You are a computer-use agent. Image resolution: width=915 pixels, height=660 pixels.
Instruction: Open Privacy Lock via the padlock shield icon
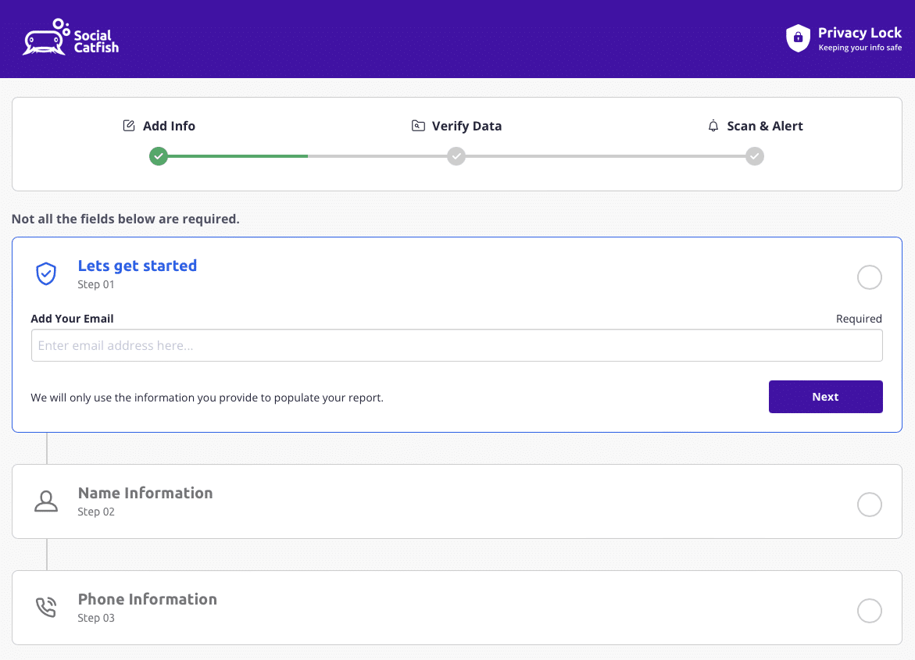797,37
